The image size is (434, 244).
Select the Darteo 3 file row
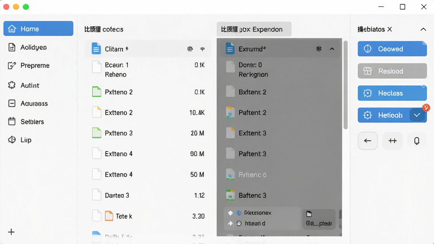148,195
